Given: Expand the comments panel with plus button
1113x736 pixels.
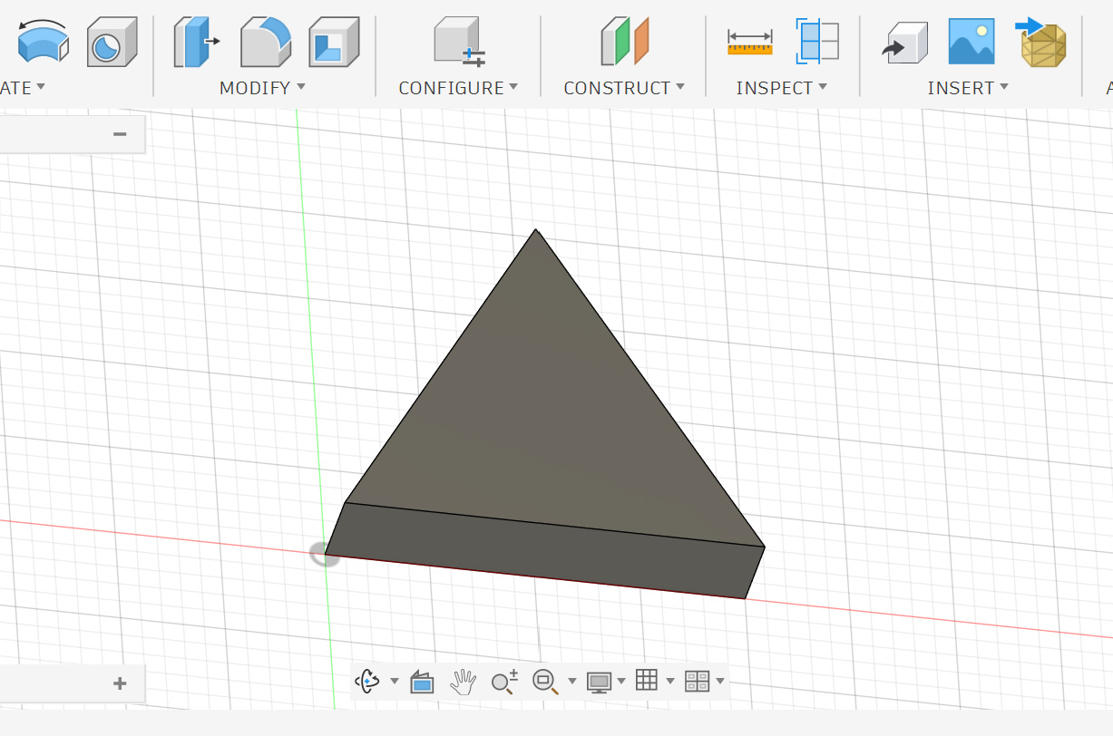Looking at the screenshot, I should coord(120,683).
